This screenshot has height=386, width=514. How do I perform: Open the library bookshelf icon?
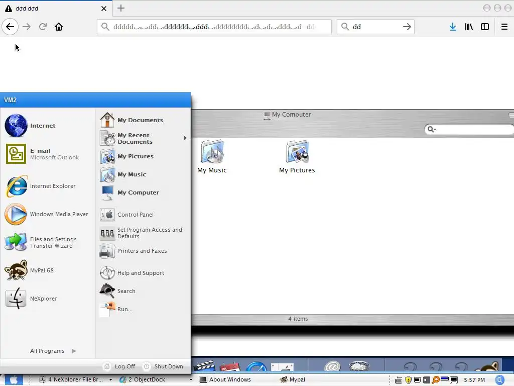[x=469, y=27]
